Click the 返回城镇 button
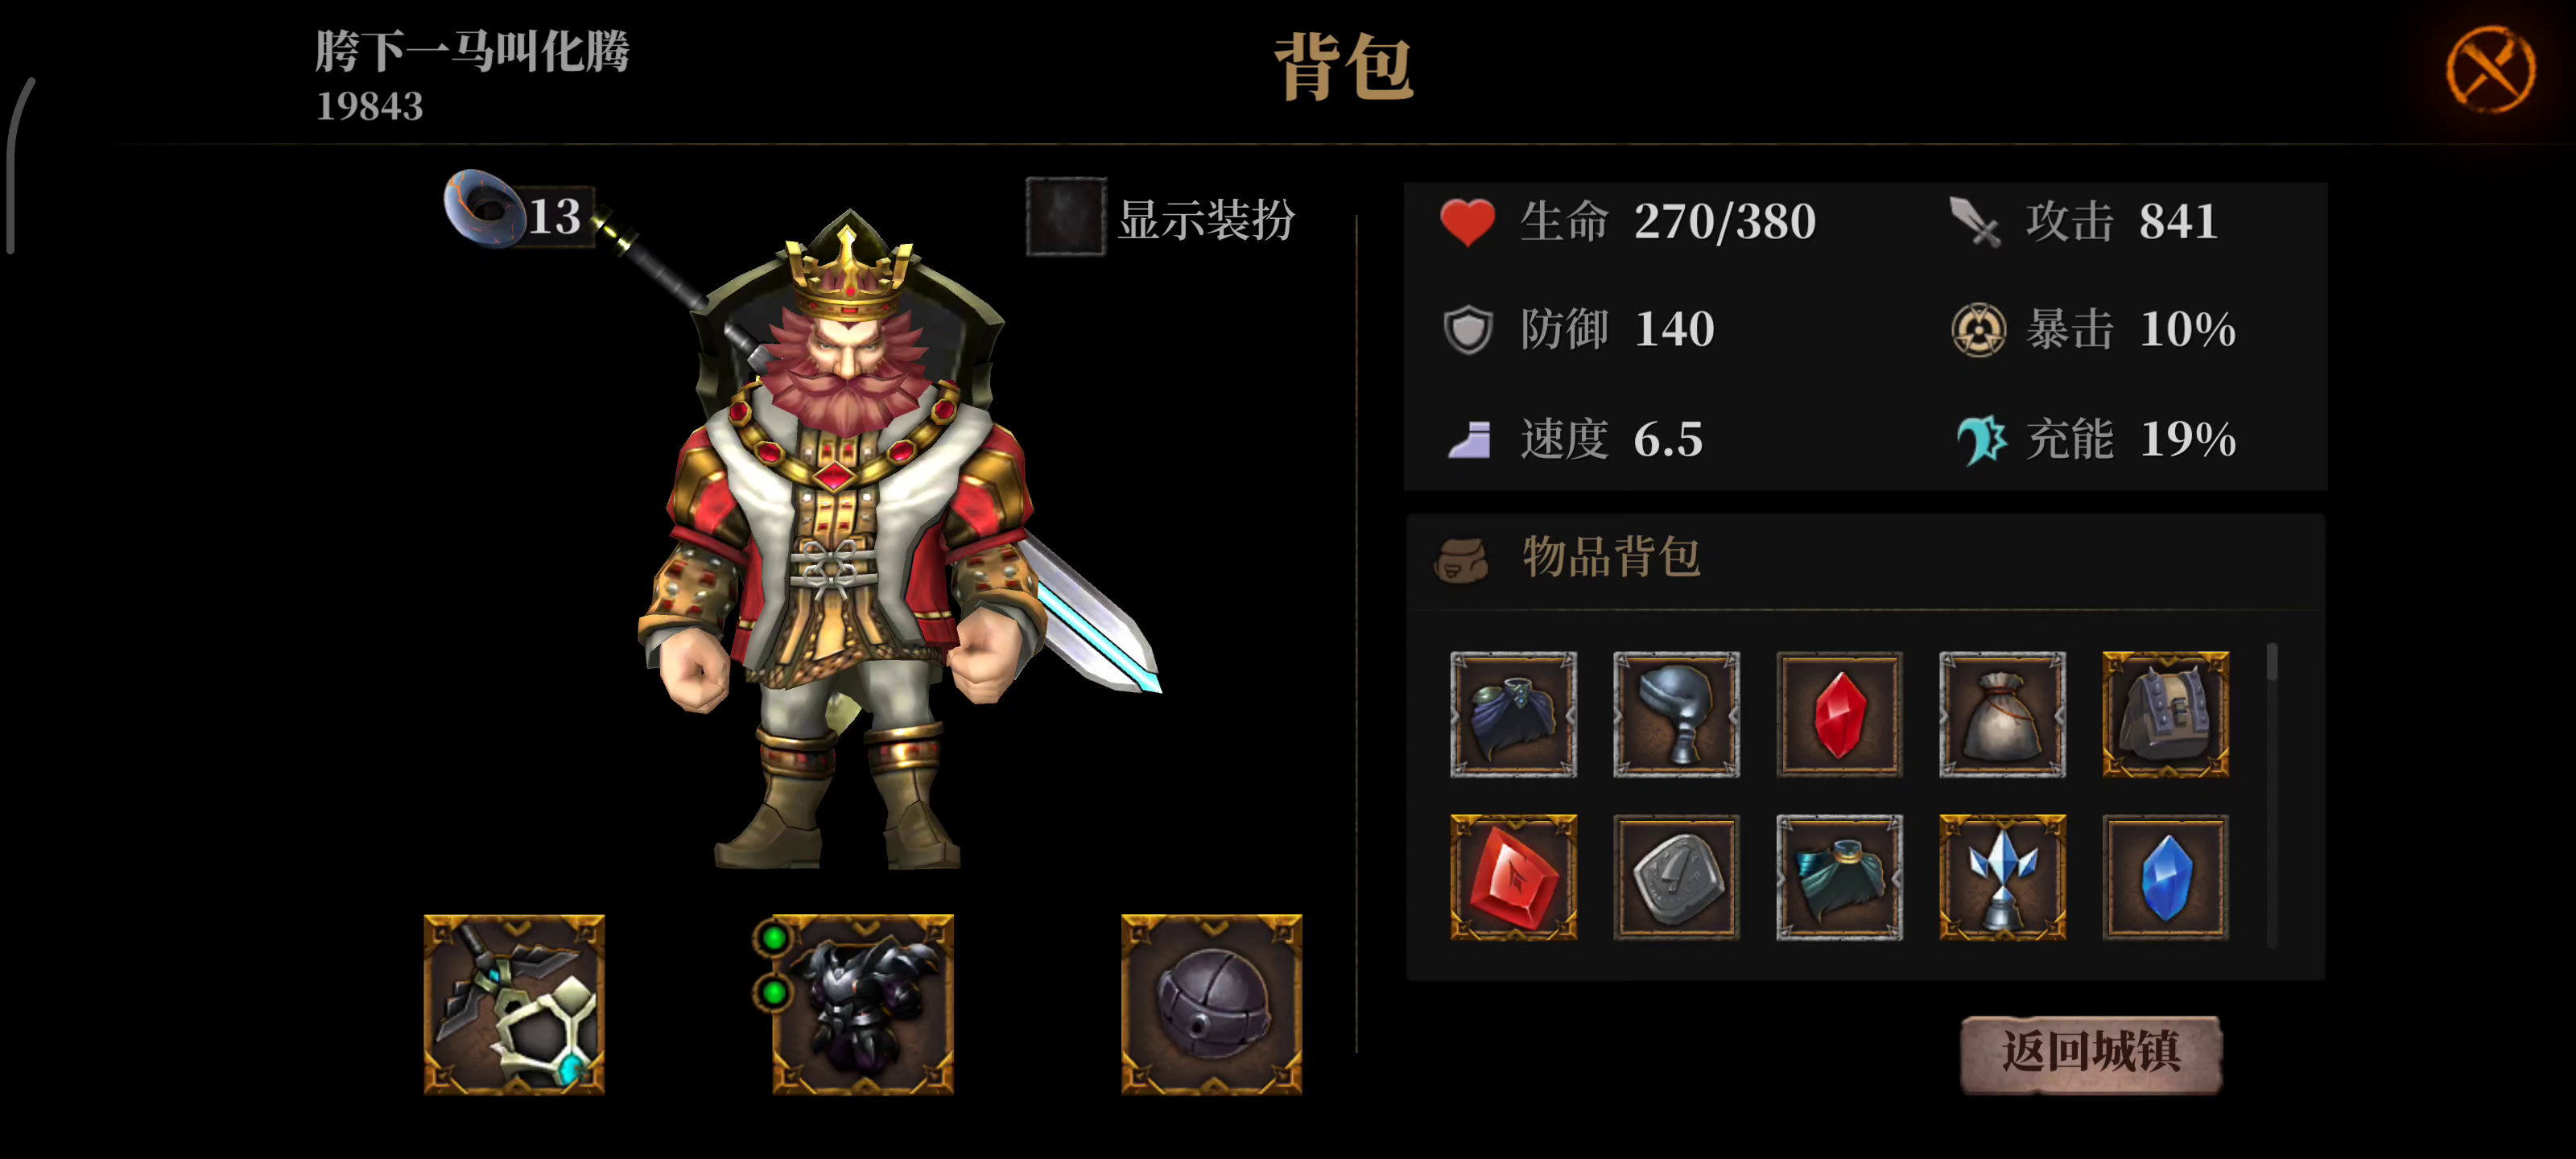The image size is (2576, 1159). pyautogui.click(x=2091, y=1054)
